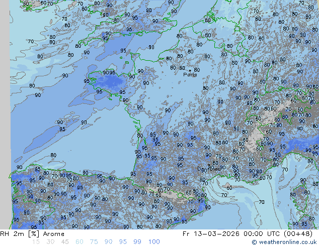Click the date 'Fr 13-03-2026 00:00 UTC (00+48)'
319x246 pixels.
tap(248, 234)
